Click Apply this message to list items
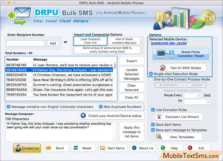Viewport: 223px width, 161px height. pos(132,132)
